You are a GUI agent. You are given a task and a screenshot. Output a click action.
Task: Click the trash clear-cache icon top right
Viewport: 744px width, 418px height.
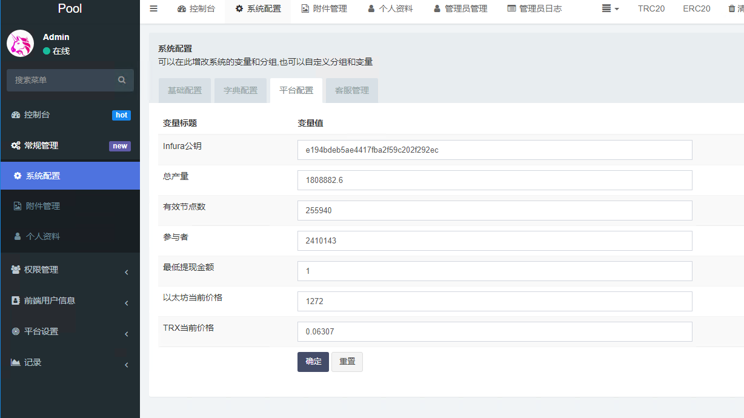(x=732, y=8)
